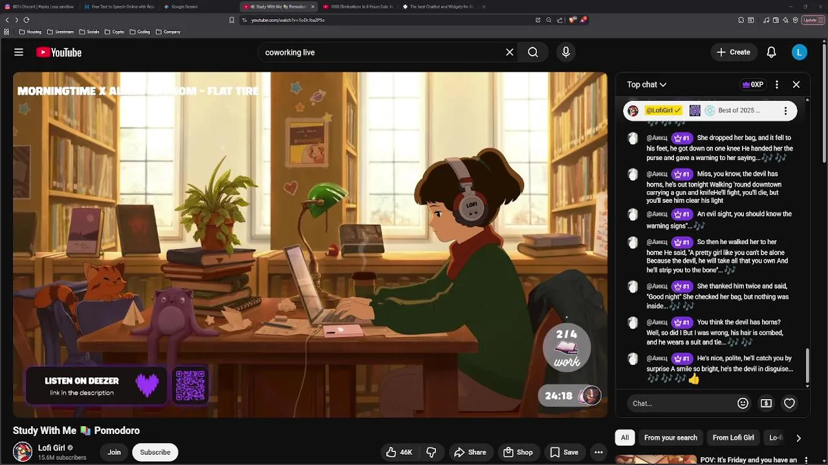828x465 pixels.
Task: Run search with the magnifier button
Action: [x=533, y=52]
